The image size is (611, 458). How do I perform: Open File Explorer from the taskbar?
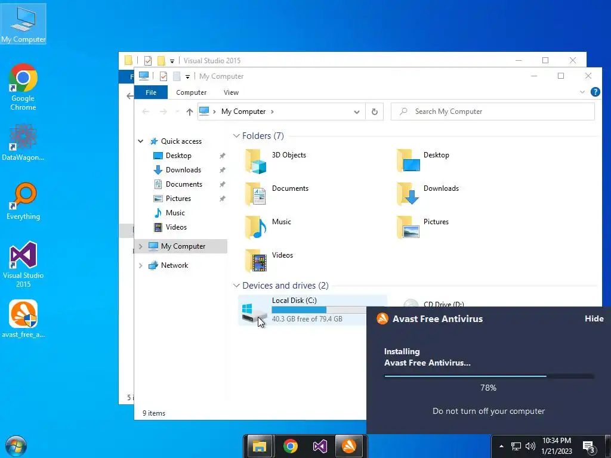click(259, 446)
